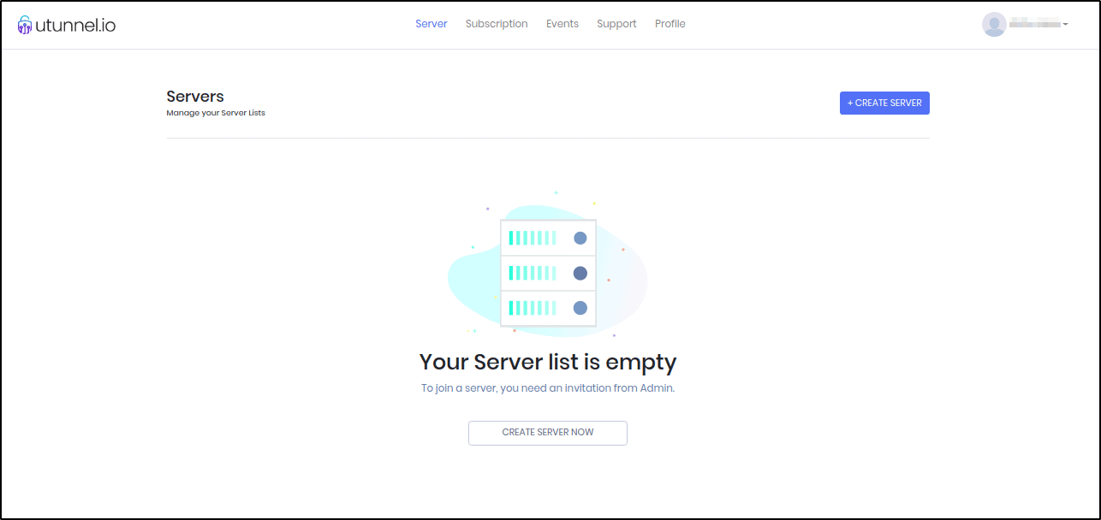Screen dimensions: 1101x520
Task: Click the utunnel.io brand name text
Action: point(75,25)
